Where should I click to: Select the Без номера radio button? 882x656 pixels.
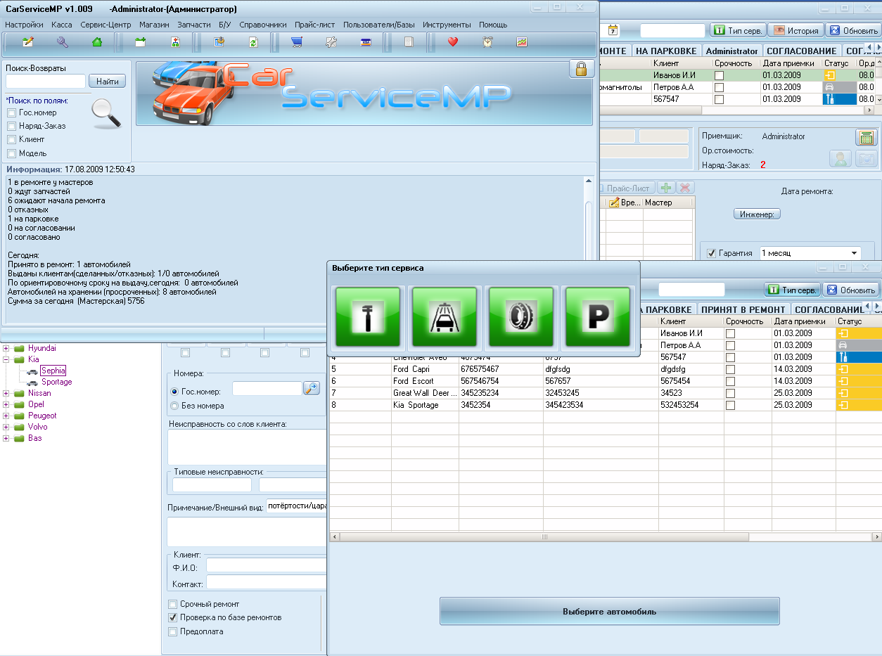click(174, 406)
